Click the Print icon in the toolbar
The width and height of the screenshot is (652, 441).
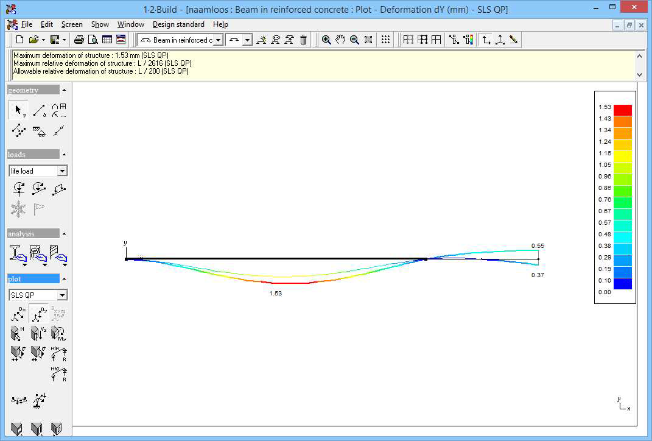(79, 40)
